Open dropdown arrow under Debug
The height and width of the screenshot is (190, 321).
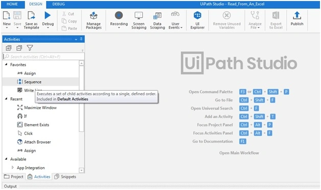click(48, 28)
